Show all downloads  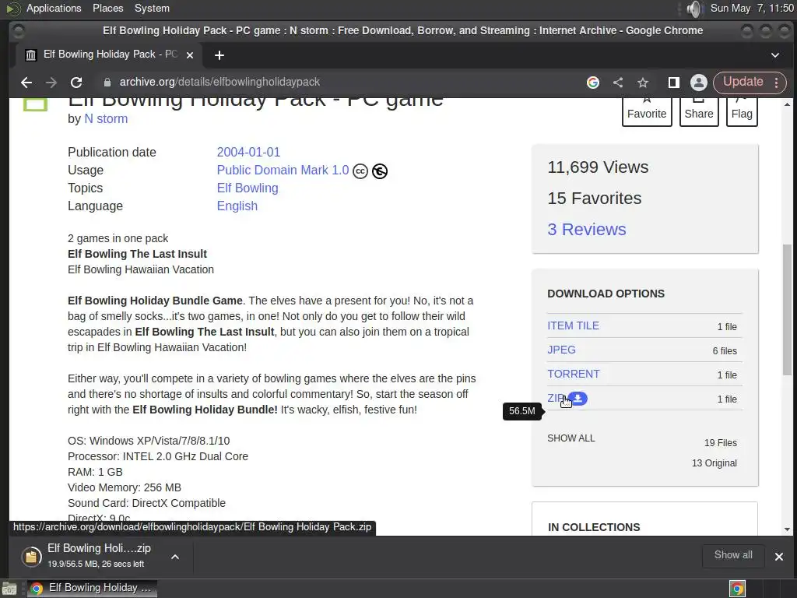click(733, 554)
